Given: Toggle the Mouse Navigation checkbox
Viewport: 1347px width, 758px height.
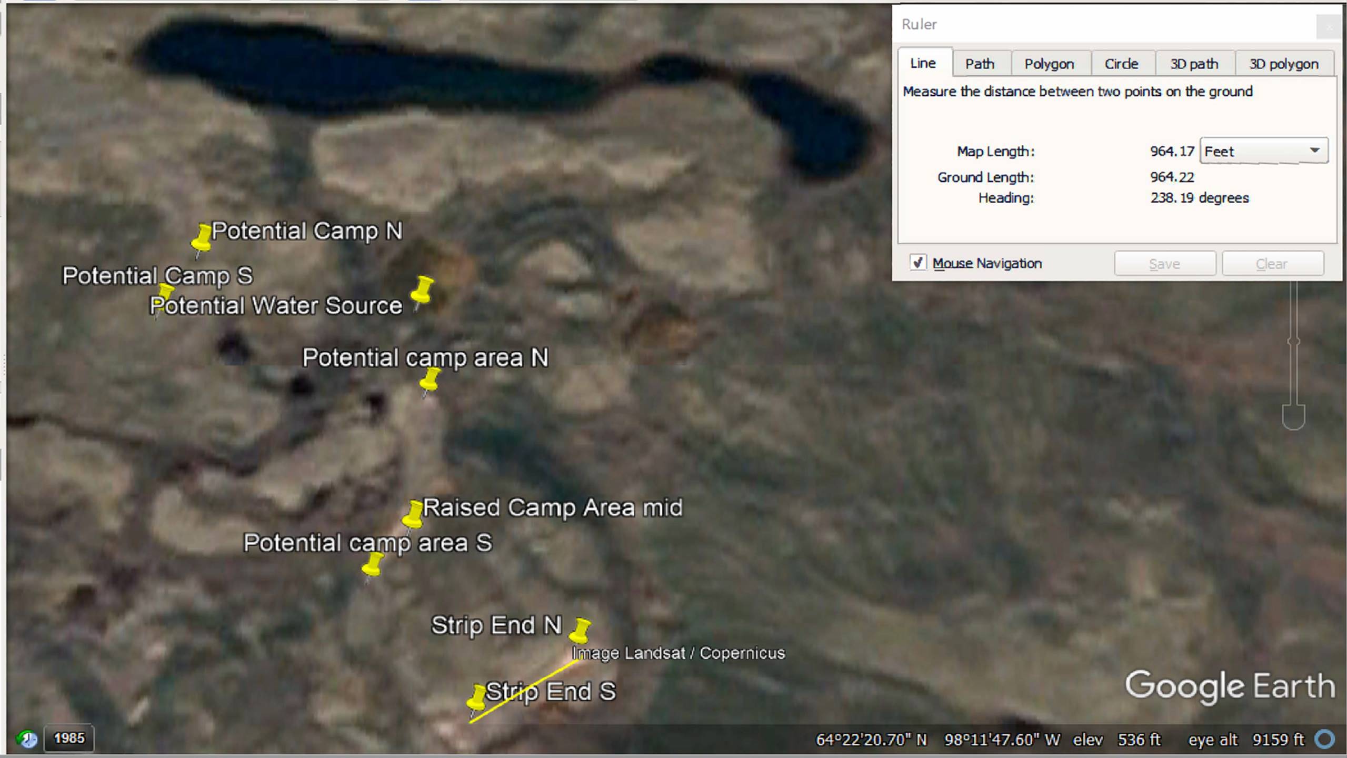Looking at the screenshot, I should 918,263.
